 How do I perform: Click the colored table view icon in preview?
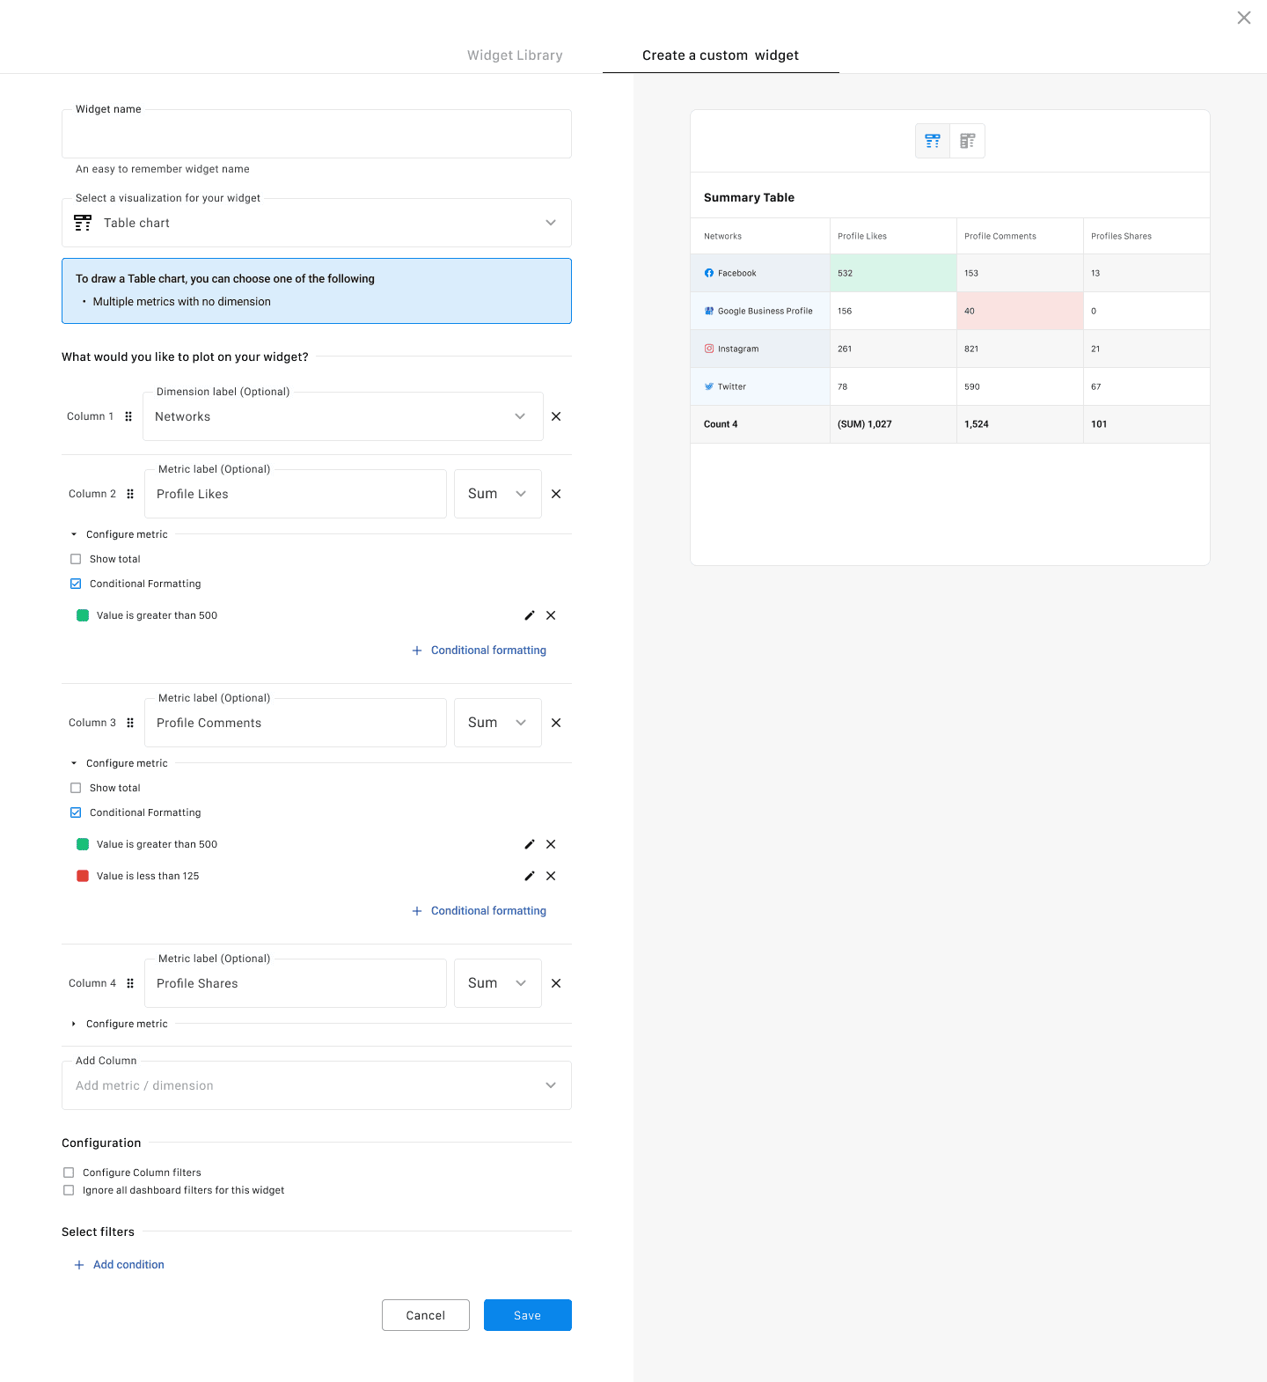[933, 141]
